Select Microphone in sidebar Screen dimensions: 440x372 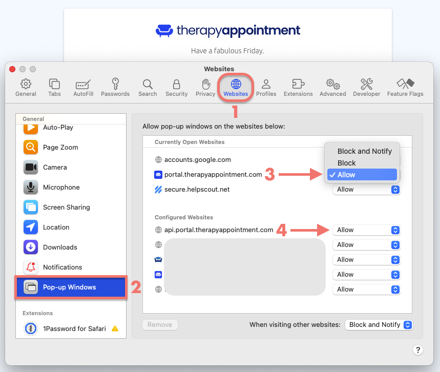[x=71, y=187]
